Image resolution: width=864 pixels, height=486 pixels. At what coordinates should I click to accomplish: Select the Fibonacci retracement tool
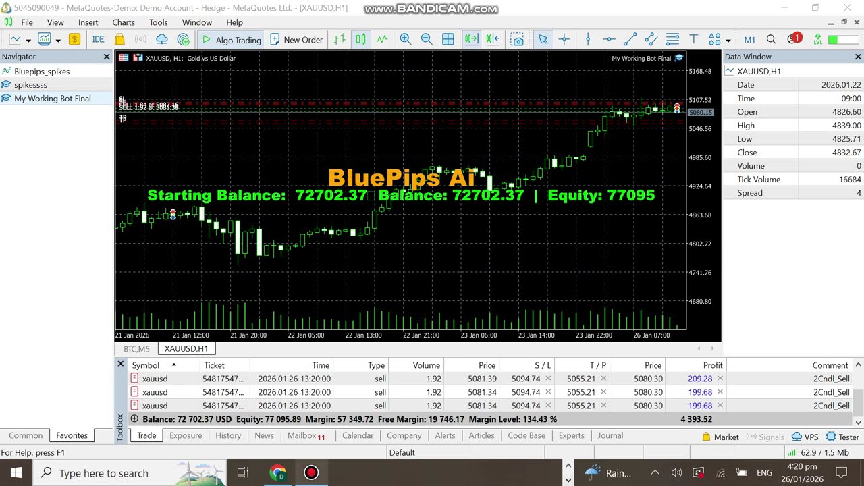coord(673,40)
